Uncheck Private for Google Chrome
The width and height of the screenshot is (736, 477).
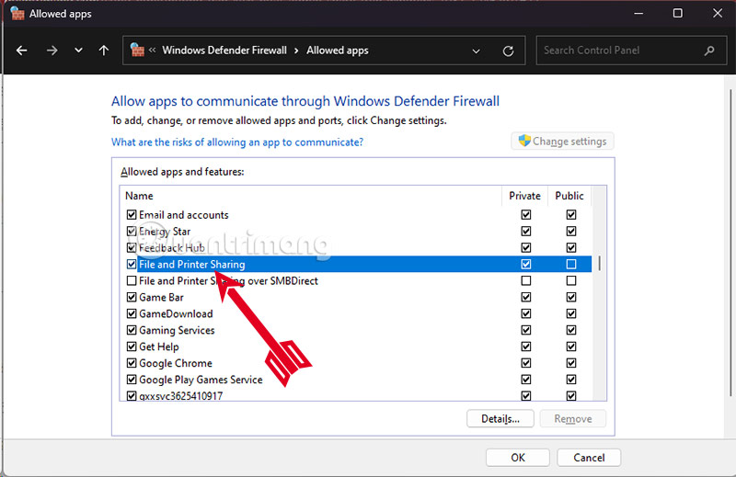525,363
